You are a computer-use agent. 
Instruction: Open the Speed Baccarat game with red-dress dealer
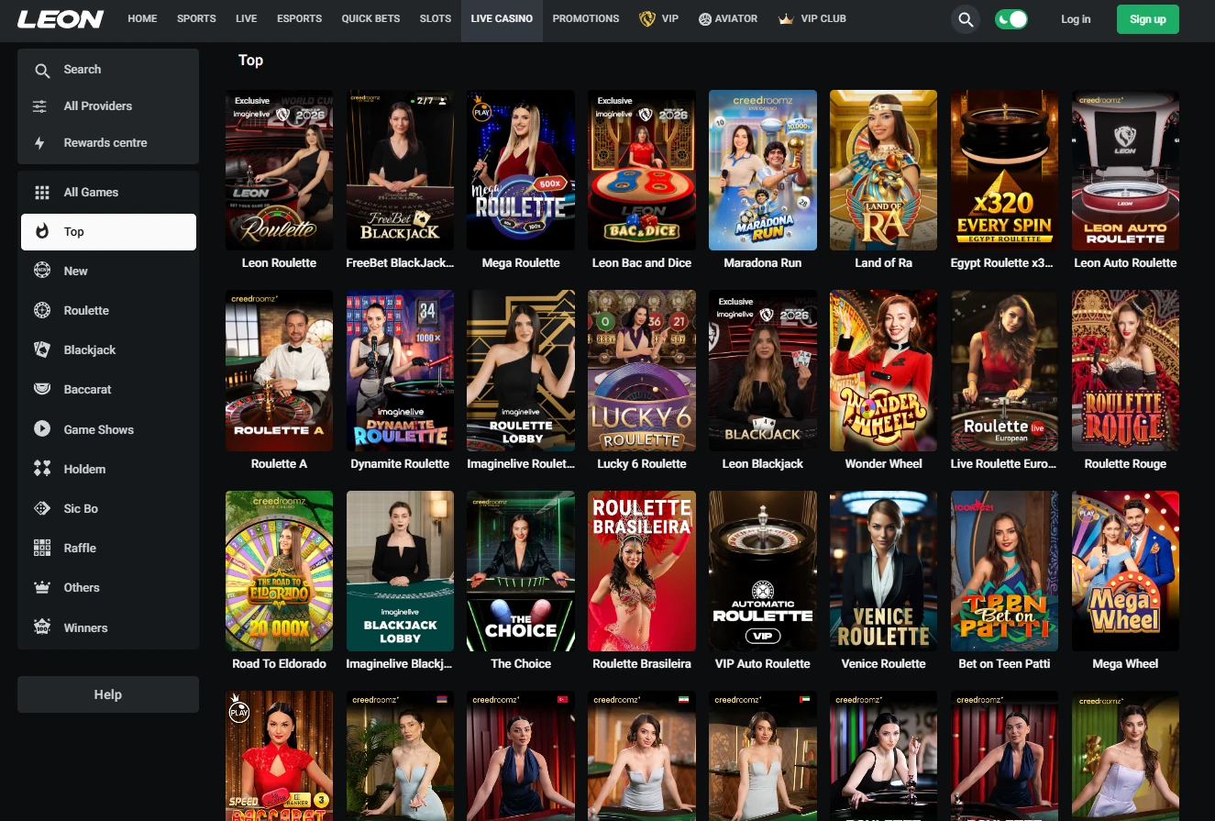[280, 756]
